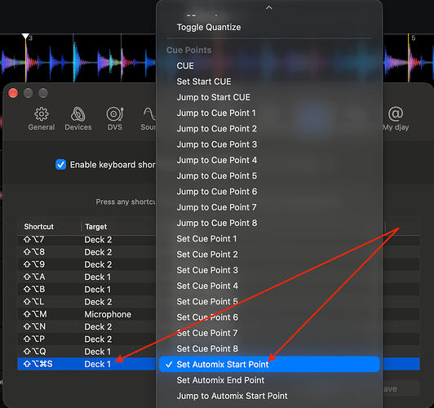This screenshot has height=408, width=434.
Task: Open the DVS preferences tab
Action: [x=114, y=118]
